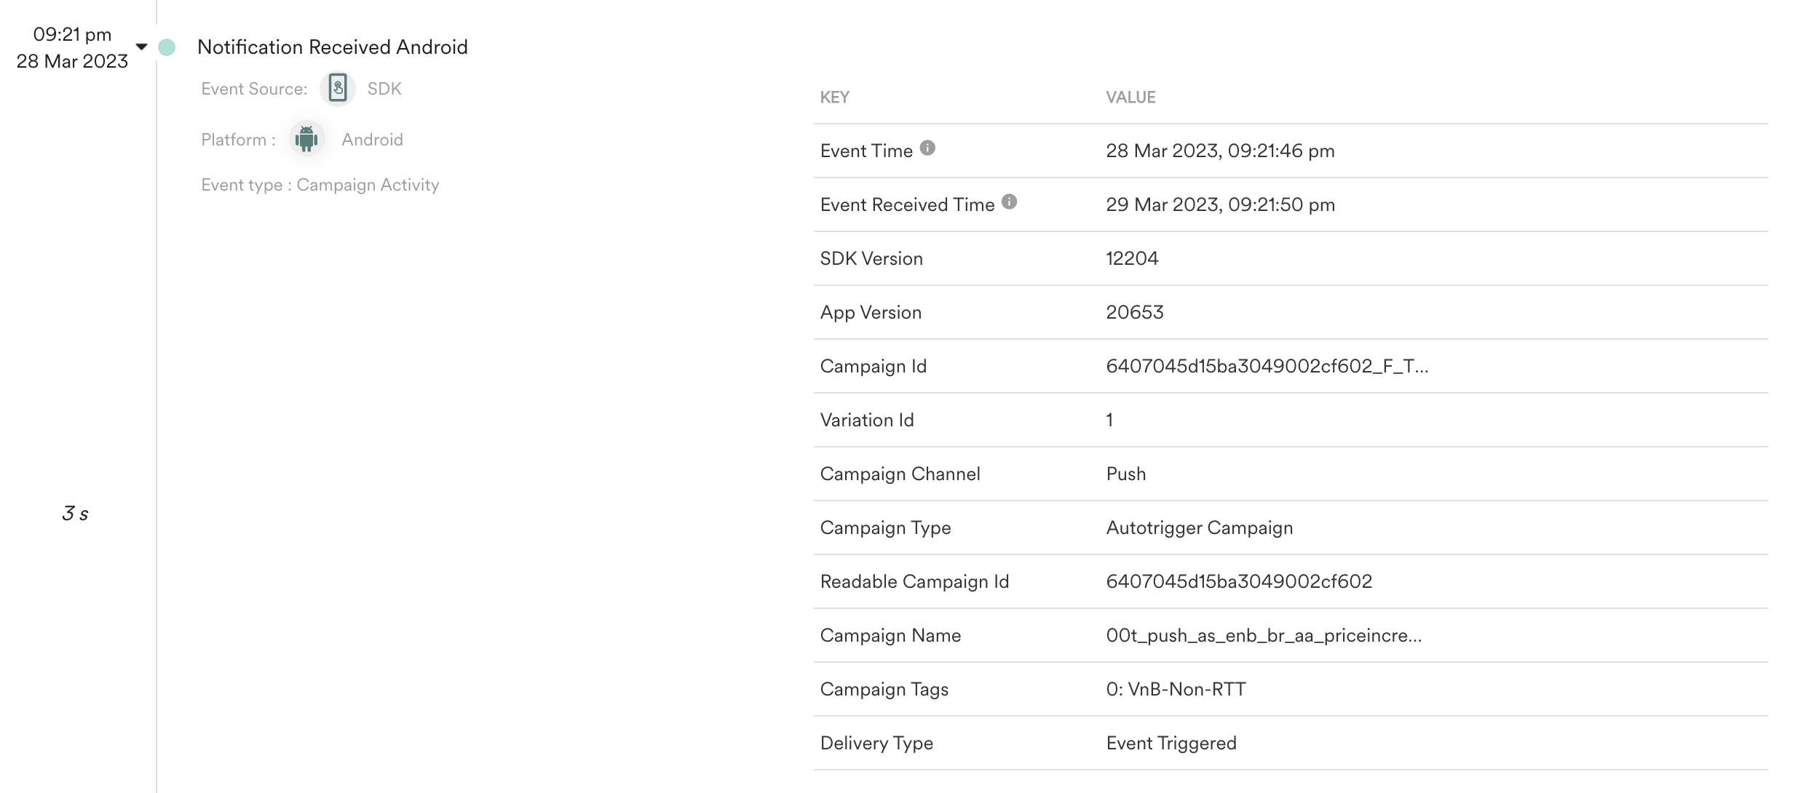Select the SDK Version value 12204

coord(1132,258)
